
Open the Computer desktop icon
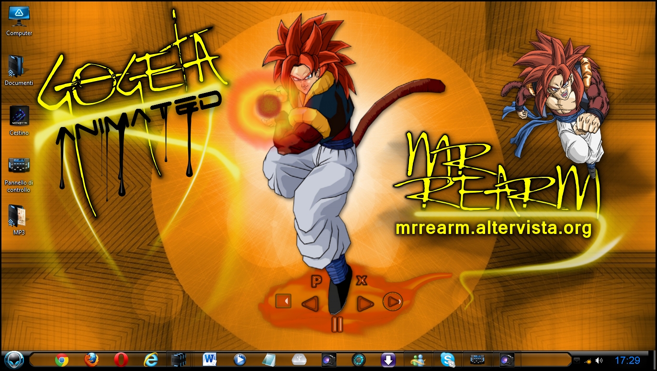coord(19,22)
